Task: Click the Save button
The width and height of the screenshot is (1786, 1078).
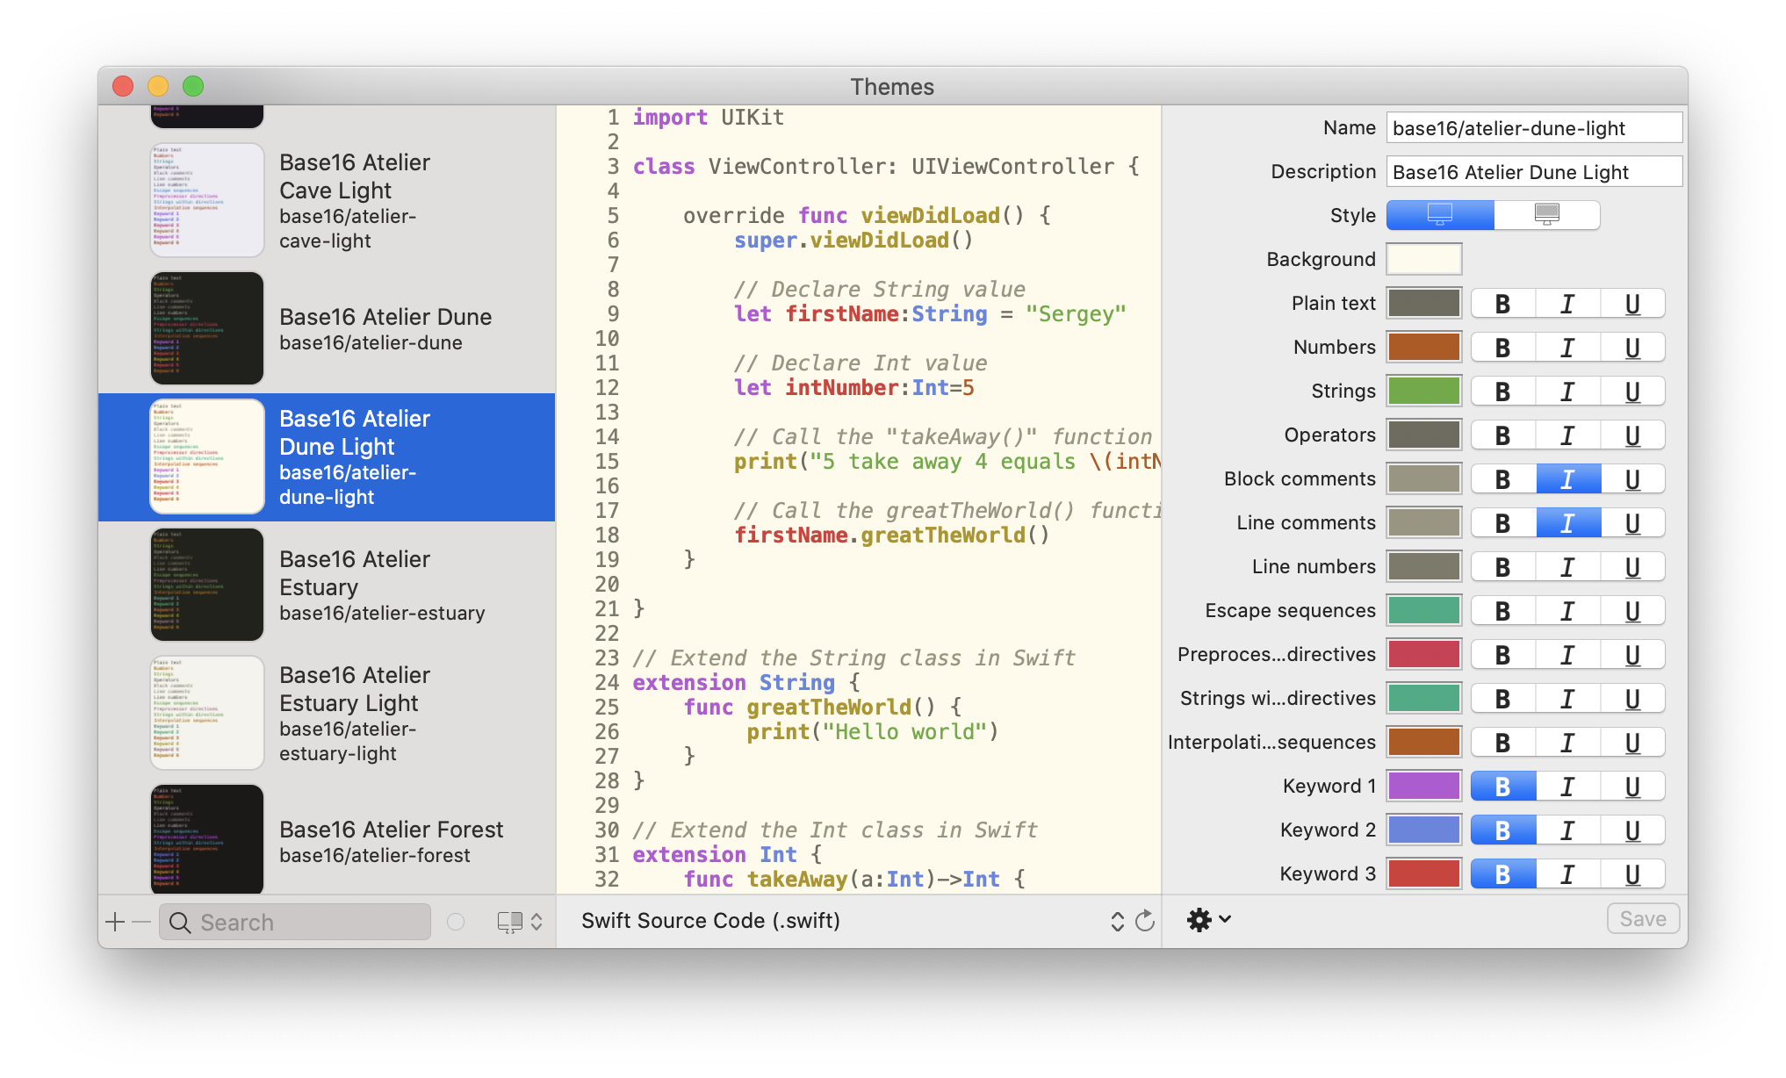Action: [x=1643, y=919]
